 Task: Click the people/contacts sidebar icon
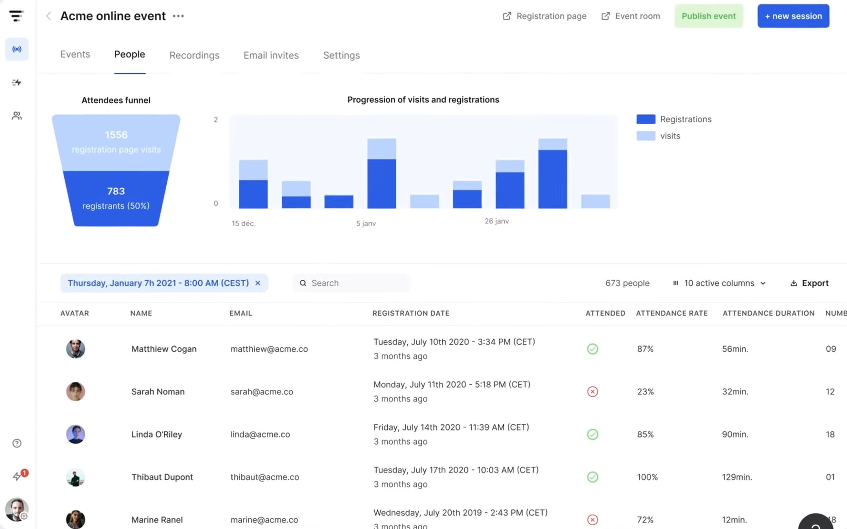[x=16, y=116]
